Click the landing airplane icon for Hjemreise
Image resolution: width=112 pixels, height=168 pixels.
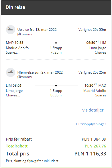pyautogui.click(x=11, y=72)
